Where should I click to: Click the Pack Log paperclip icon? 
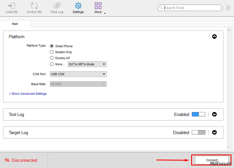tap(57, 6)
